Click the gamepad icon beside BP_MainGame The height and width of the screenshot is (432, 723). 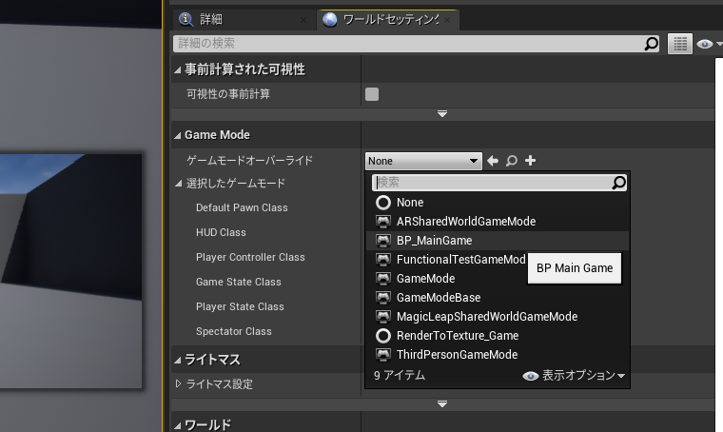382,240
